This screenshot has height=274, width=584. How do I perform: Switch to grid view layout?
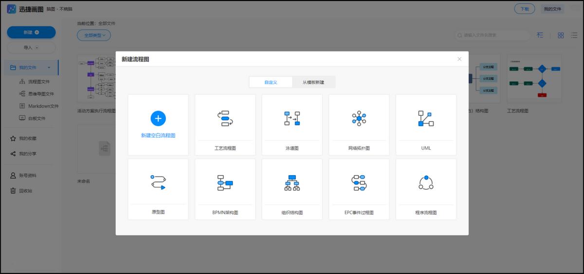tap(561, 35)
